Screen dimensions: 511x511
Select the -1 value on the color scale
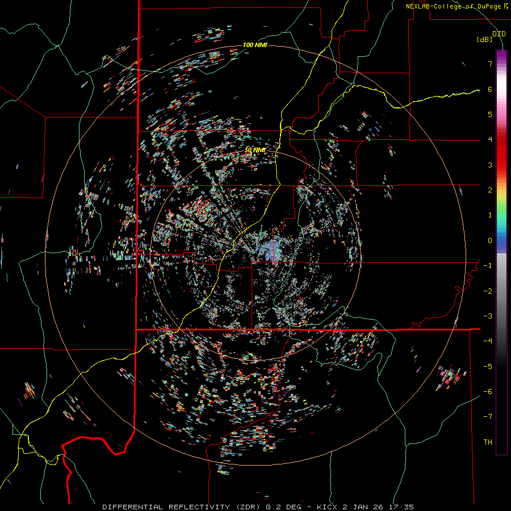click(x=488, y=266)
